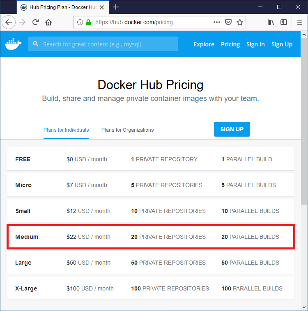Screen dimensions: 308x311
Task: Open the Firefox hamburger menu
Action: (x=300, y=22)
